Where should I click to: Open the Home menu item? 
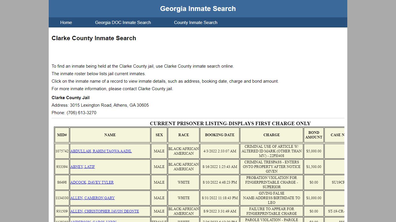point(66,23)
